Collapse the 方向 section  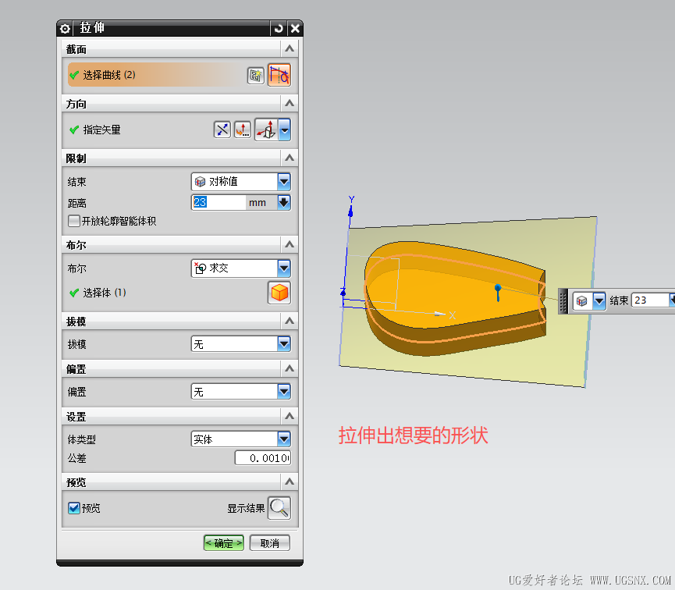coord(290,103)
